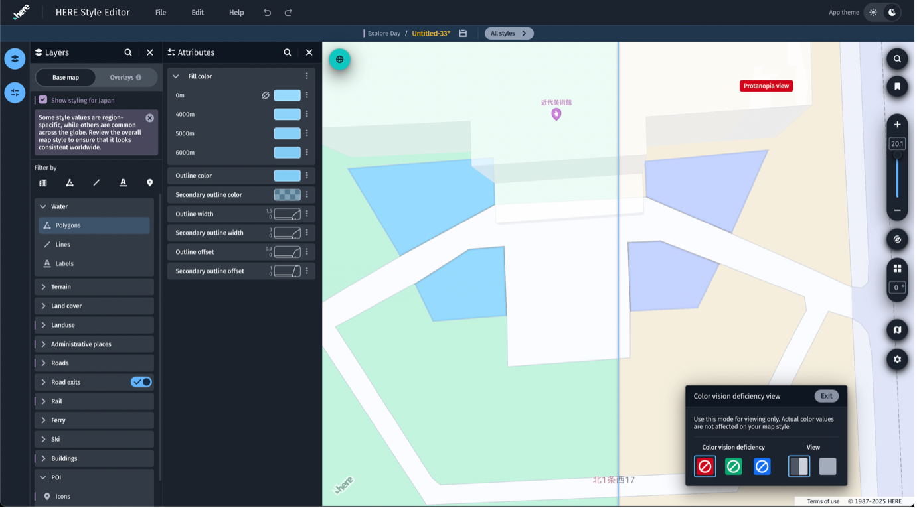This screenshot has height=508, width=917.
Task: Switch to light app theme
Action: coord(875,13)
